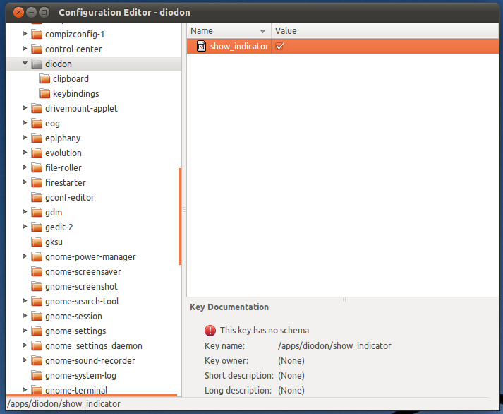Viewport: 503px width, 414px height.
Task: Click the drivemount-applet folder icon
Action: click(x=37, y=108)
